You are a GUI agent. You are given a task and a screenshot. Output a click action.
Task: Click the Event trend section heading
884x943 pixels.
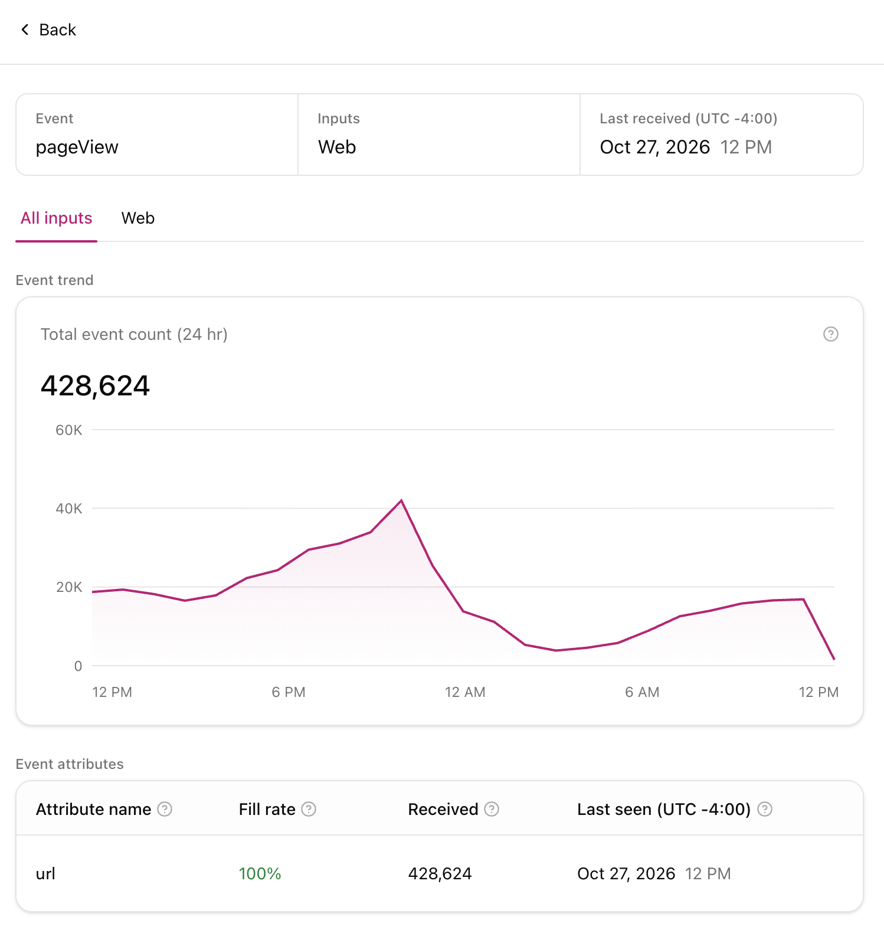click(54, 280)
